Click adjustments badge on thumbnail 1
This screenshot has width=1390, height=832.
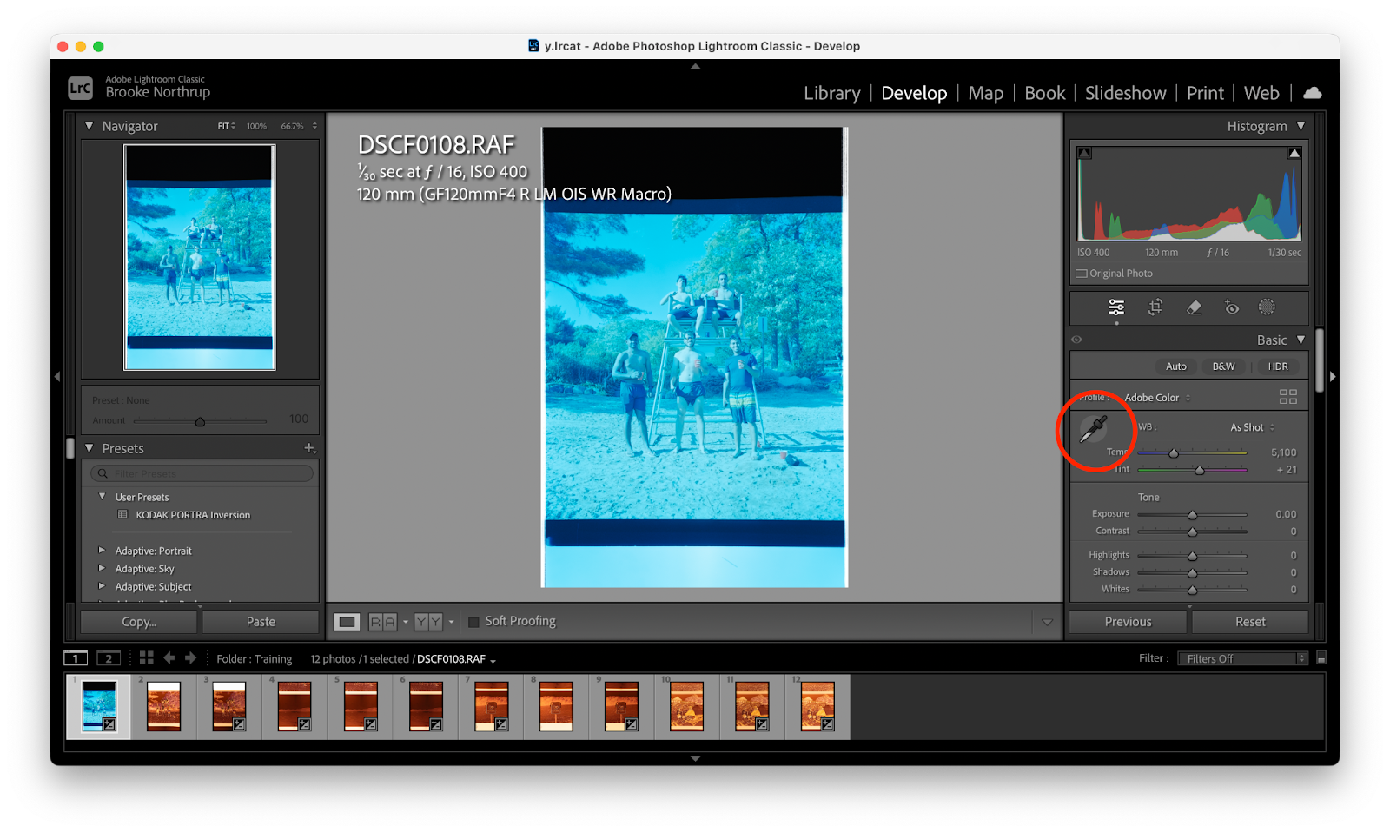click(109, 724)
